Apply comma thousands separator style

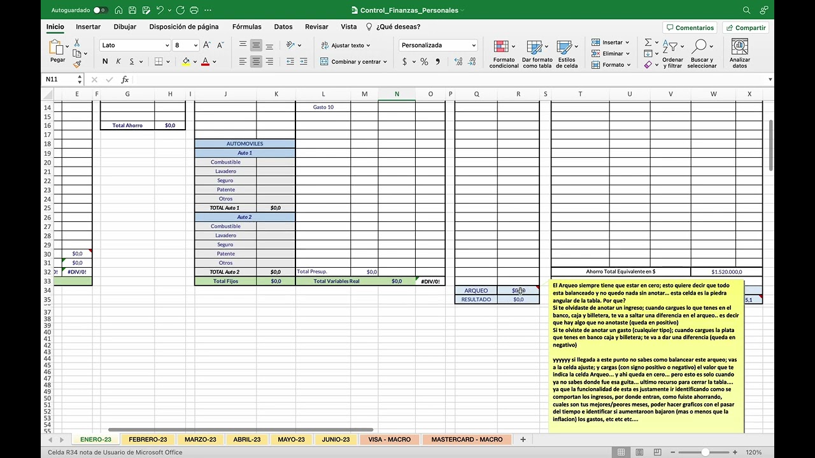coord(437,62)
